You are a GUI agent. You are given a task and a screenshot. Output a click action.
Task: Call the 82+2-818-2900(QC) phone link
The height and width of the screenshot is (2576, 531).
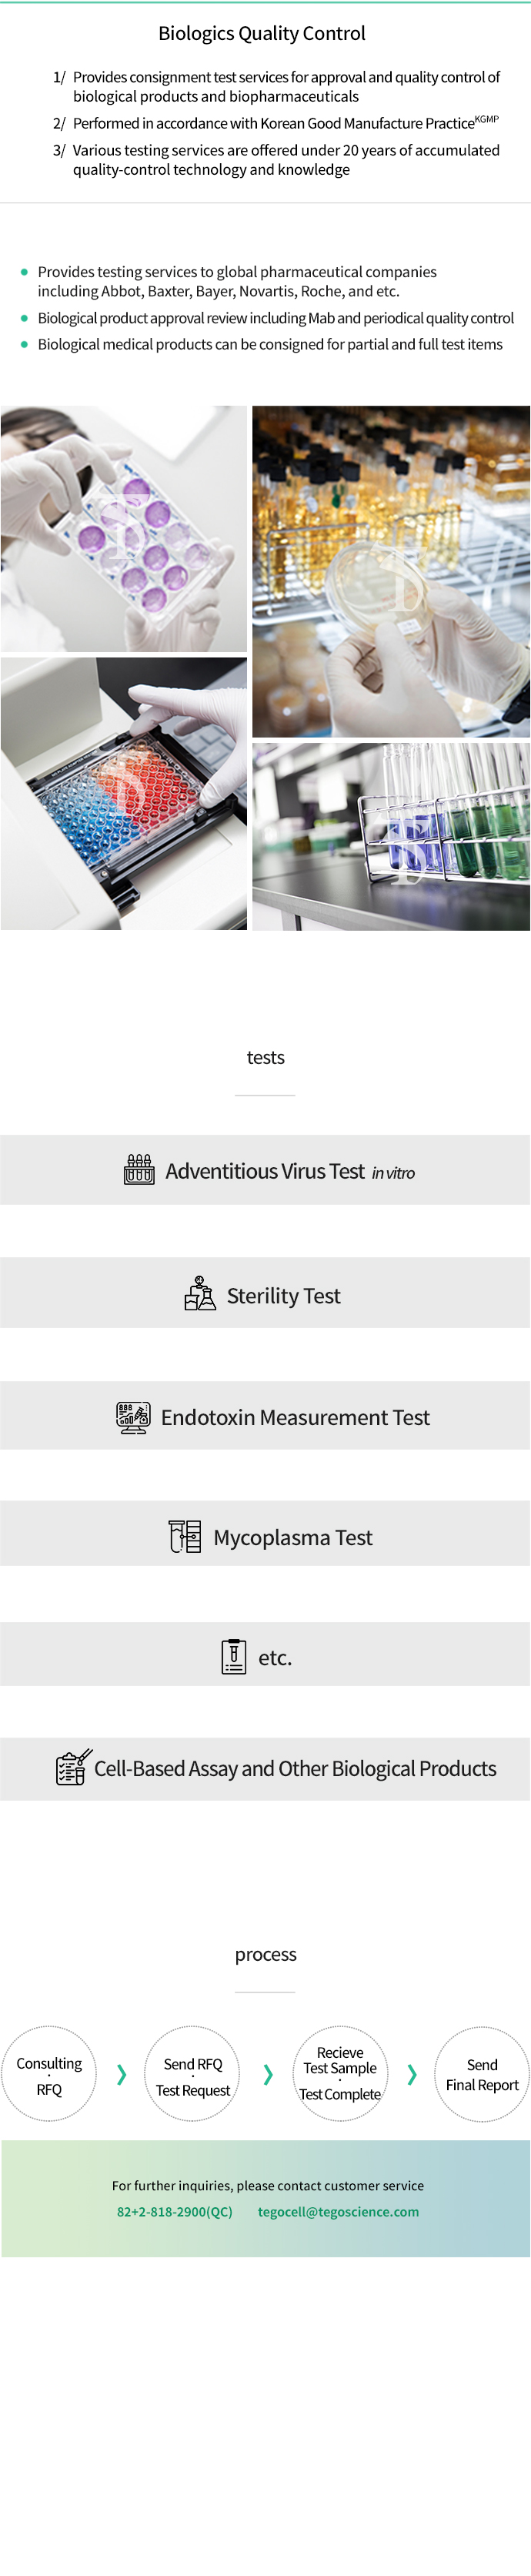click(175, 2211)
